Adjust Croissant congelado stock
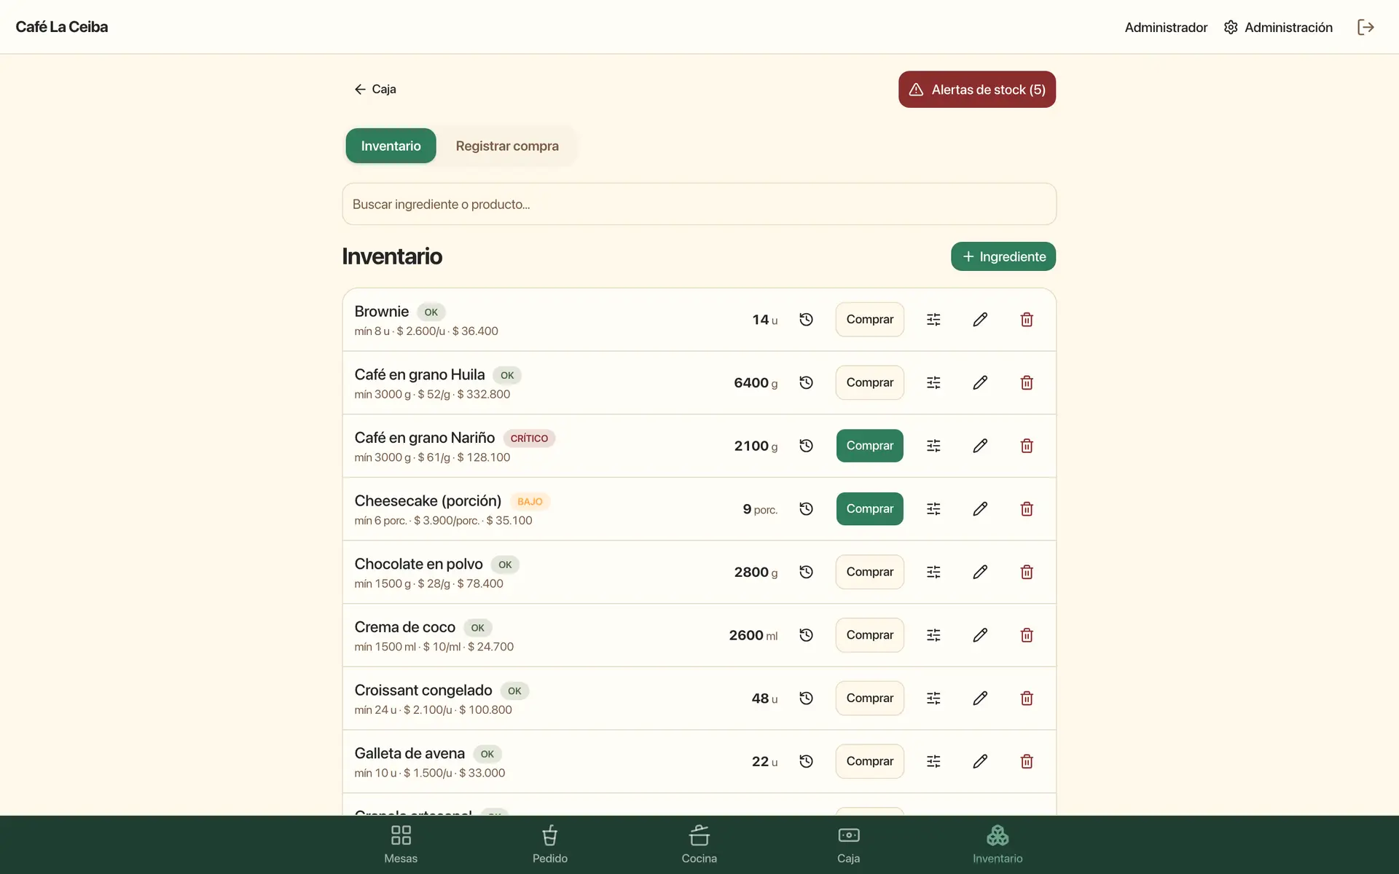Image resolution: width=1399 pixels, height=874 pixels. tap(933, 698)
